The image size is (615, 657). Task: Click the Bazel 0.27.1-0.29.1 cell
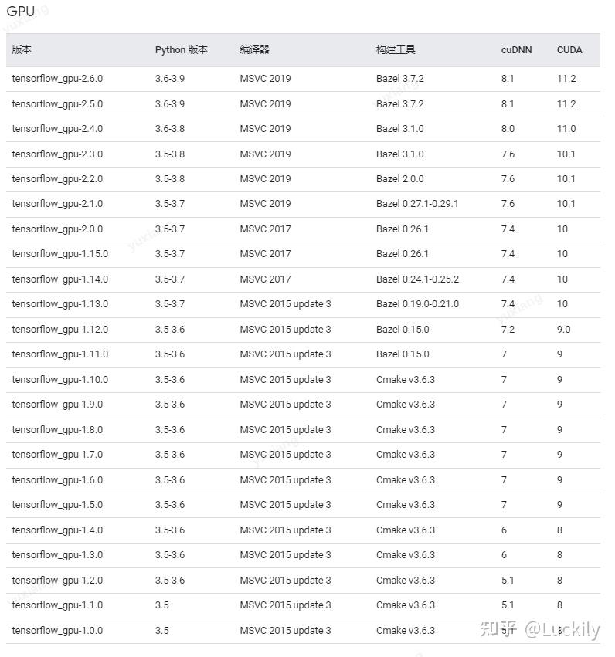417,204
